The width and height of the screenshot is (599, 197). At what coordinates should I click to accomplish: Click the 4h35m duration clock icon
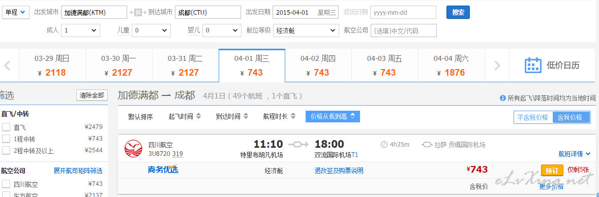click(384, 145)
